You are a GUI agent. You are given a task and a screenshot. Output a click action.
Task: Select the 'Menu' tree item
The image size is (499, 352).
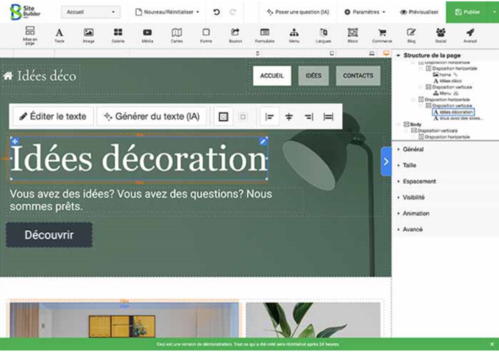pos(442,93)
